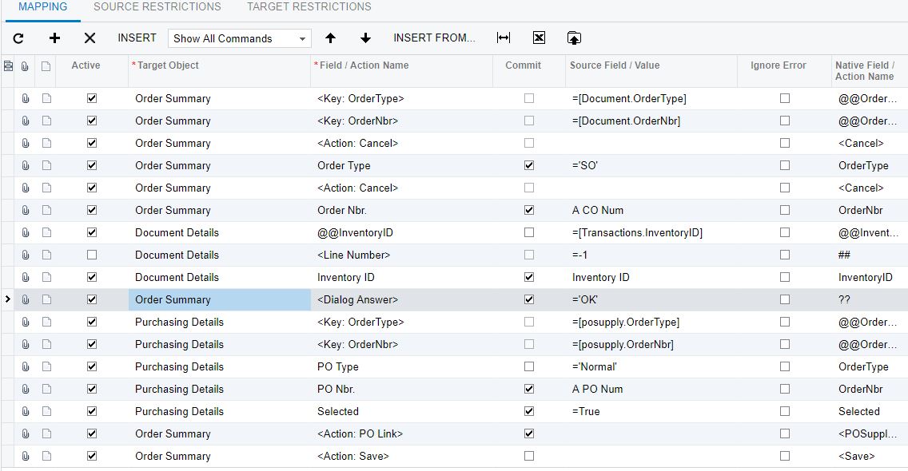Sort by the Target Object column header
This screenshot has height=471, width=908.
pyautogui.click(x=168, y=65)
